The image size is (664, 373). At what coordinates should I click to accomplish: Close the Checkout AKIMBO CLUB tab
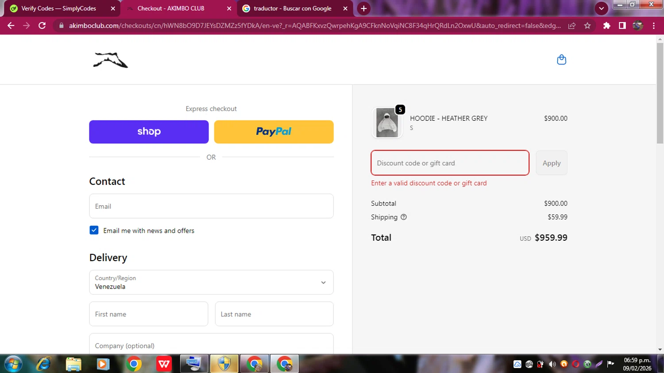(229, 8)
